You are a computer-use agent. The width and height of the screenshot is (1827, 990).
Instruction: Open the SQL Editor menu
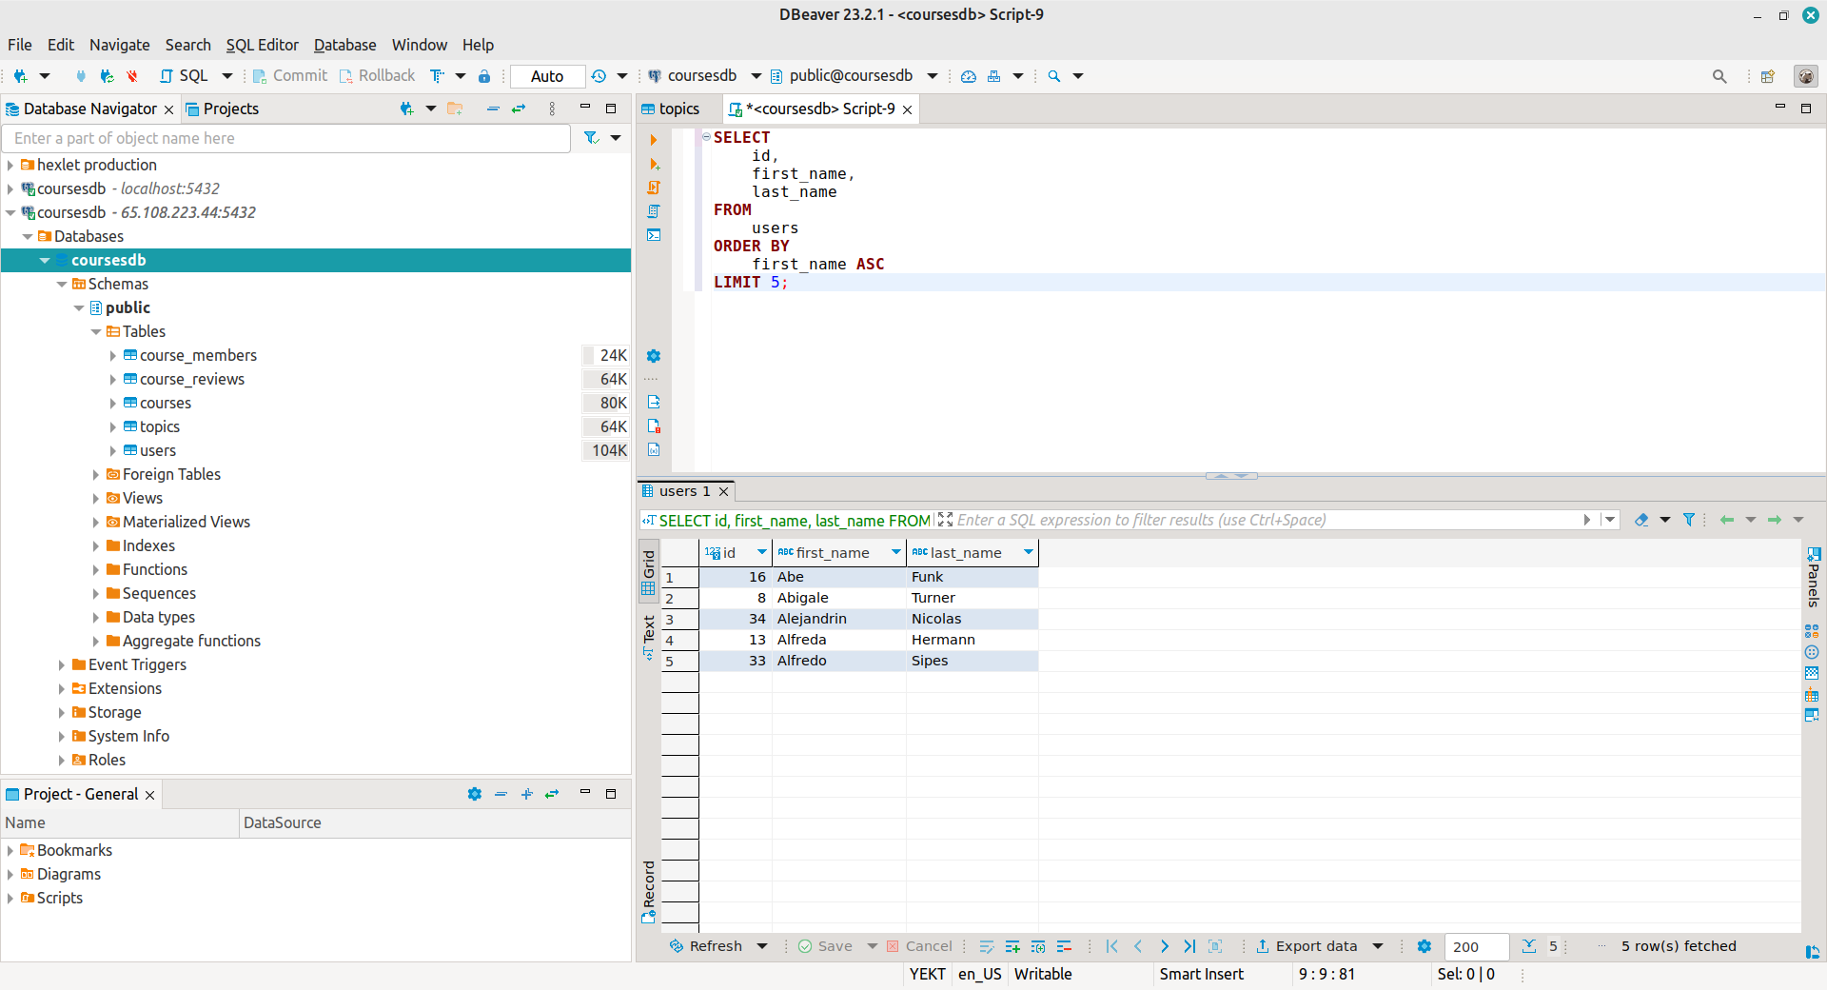coord(262,45)
